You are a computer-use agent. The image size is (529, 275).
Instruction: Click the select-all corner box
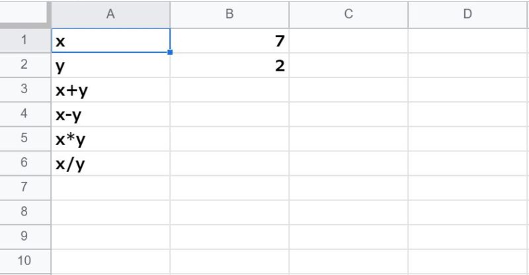24,14
